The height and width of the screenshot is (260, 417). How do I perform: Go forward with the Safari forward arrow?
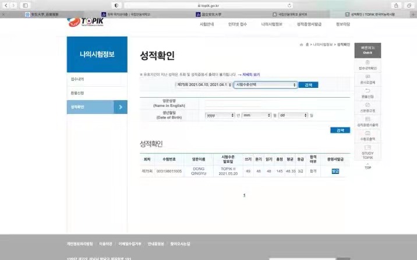pyautogui.click(x=13, y=5)
